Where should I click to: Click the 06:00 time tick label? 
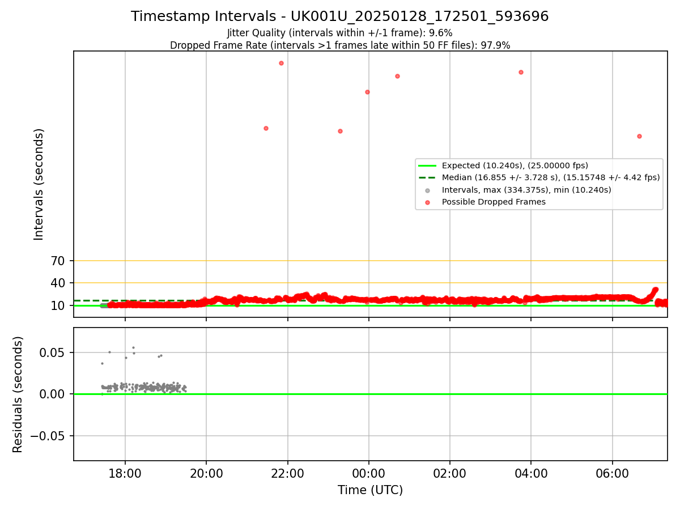tap(613, 473)
